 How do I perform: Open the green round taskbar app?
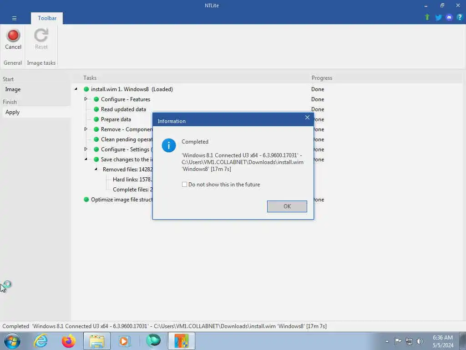pos(153,341)
